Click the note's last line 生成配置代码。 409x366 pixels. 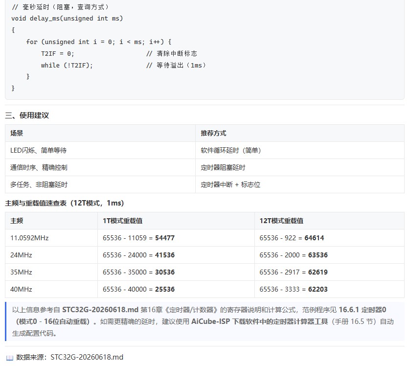click(x=34, y=333)
